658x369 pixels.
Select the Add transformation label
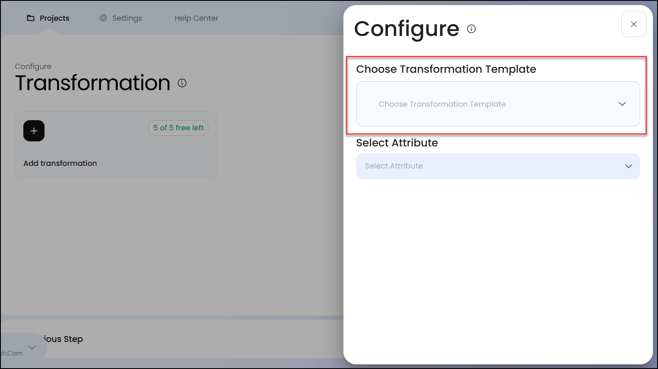[60, 163]
